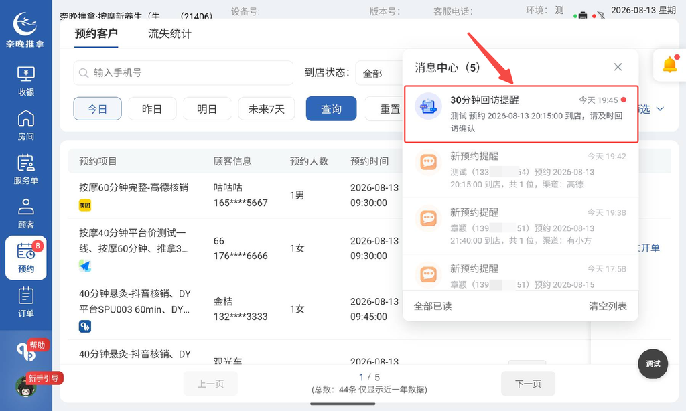This screenshot has width=686, height=411.
Task: Click the printer status icon
Action: [582, 15]
